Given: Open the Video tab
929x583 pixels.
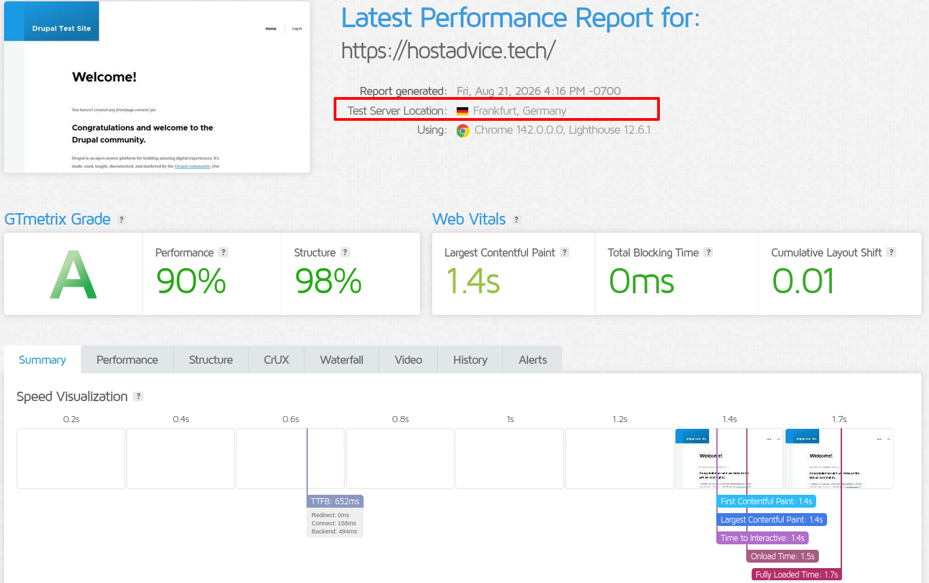Looking at the screenshot, I should 408,360.
